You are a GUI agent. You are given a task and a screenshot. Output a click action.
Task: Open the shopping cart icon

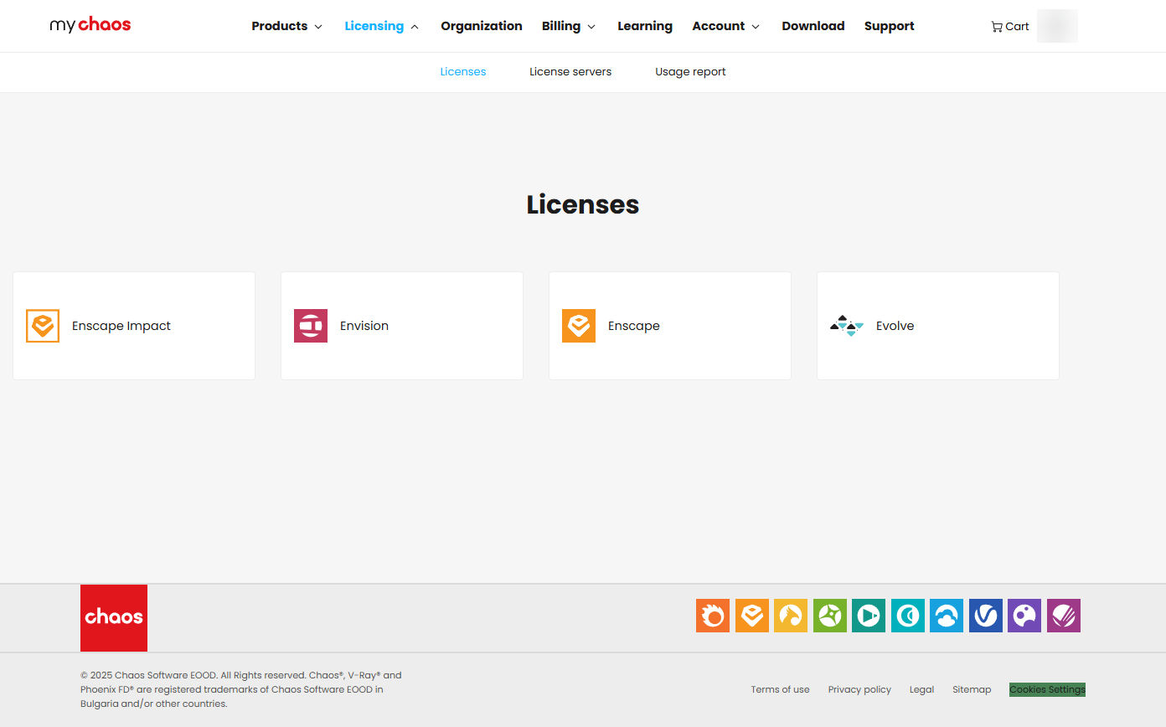[x=996, y=27]
